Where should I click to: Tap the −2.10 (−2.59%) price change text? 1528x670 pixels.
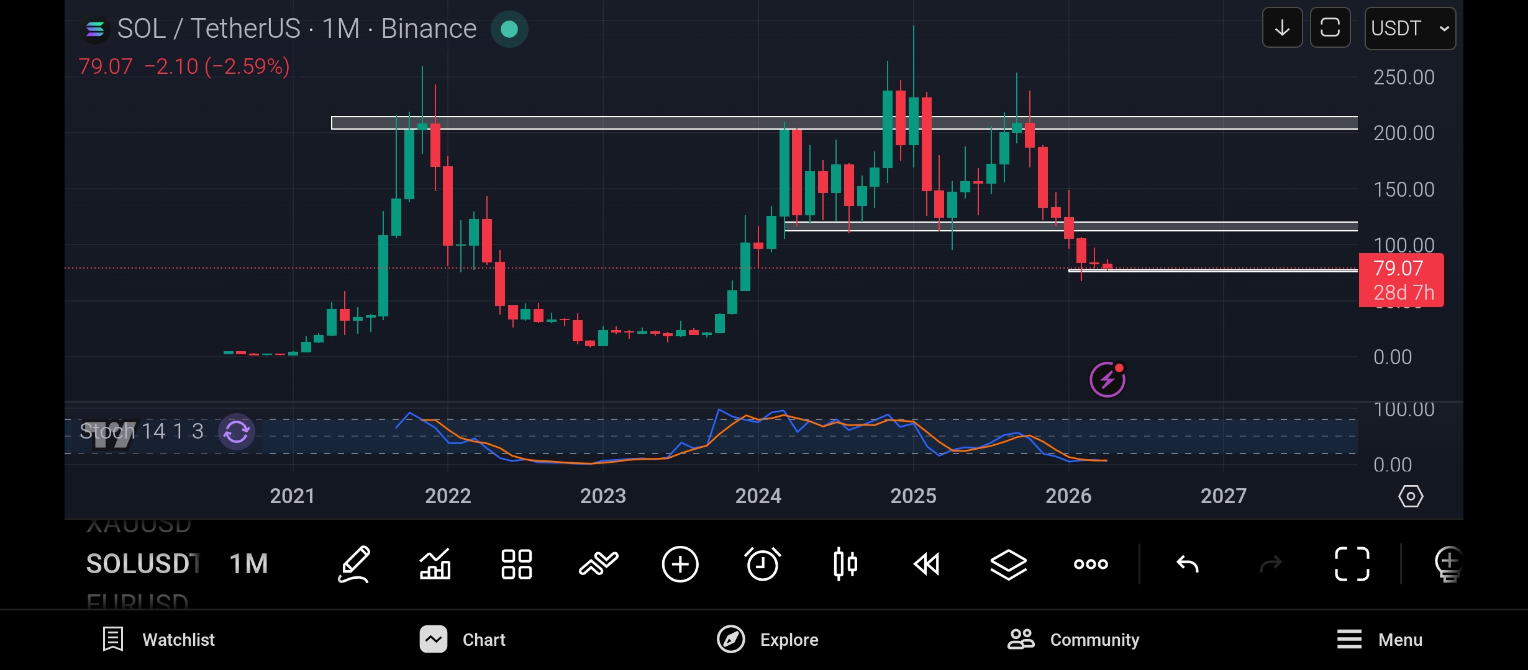(217, 66)
